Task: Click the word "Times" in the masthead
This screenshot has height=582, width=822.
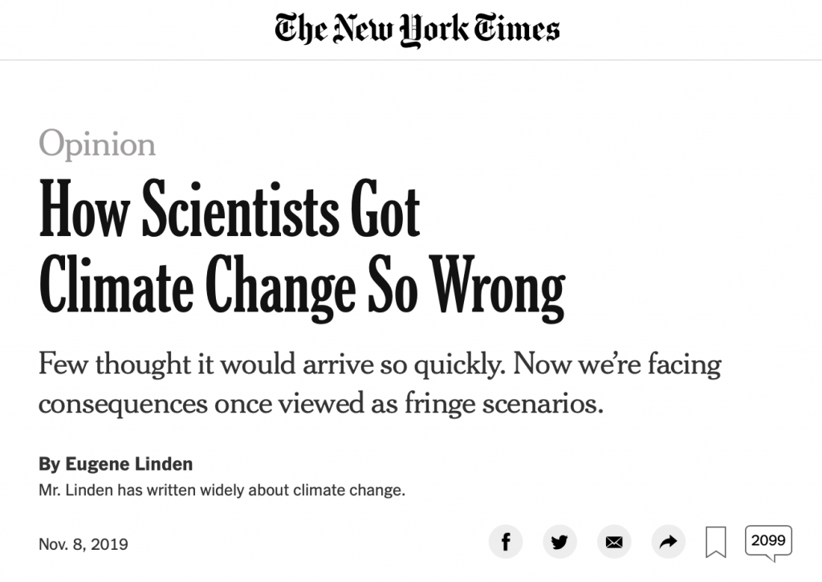Action: point(517,28)
